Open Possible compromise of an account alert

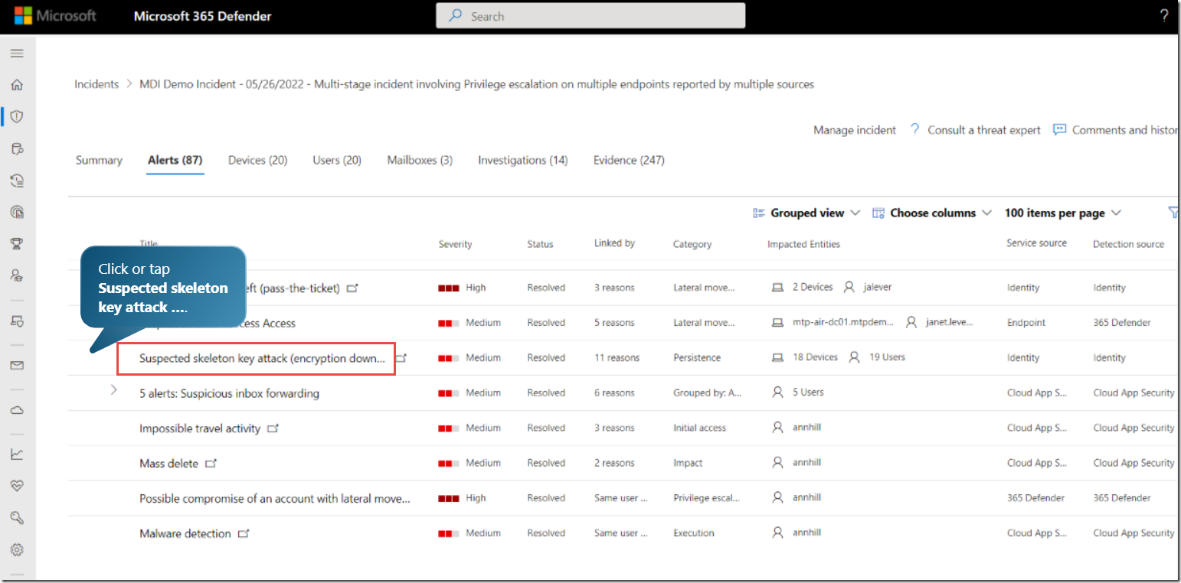tap(275, 498)
